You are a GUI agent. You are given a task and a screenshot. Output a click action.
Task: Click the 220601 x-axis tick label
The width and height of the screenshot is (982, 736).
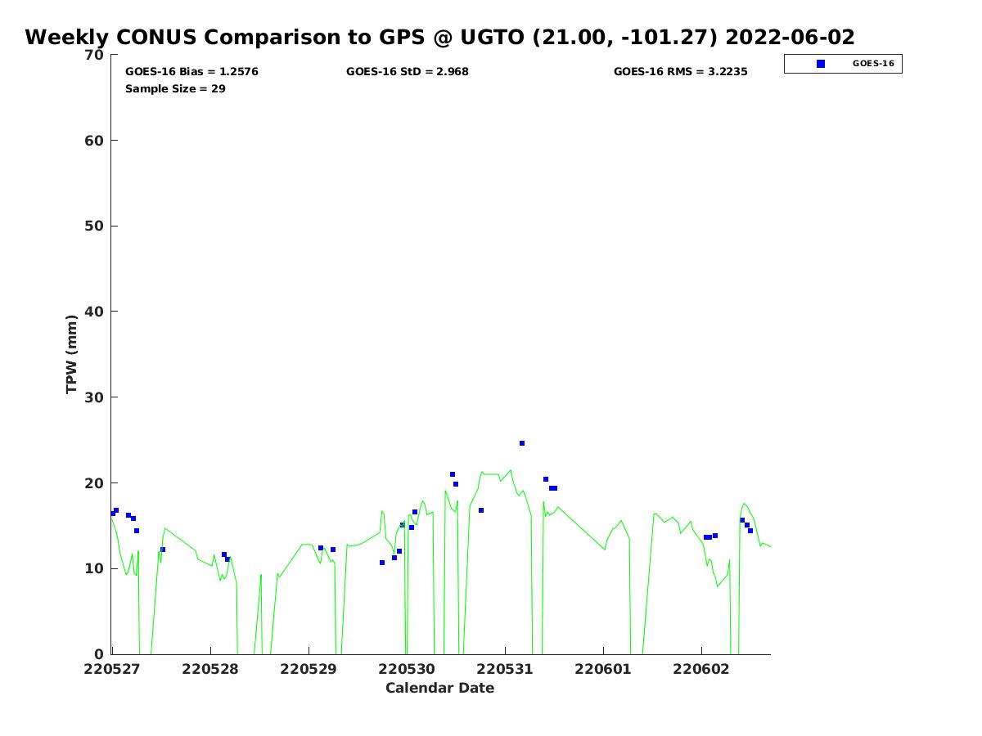click(x=603, y=669)
